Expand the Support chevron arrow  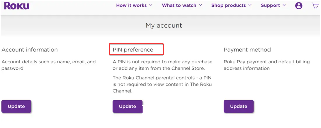pyautogui.click(x=284, y=5)
